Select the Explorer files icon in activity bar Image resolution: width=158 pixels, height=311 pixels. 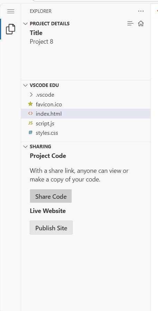10,29
